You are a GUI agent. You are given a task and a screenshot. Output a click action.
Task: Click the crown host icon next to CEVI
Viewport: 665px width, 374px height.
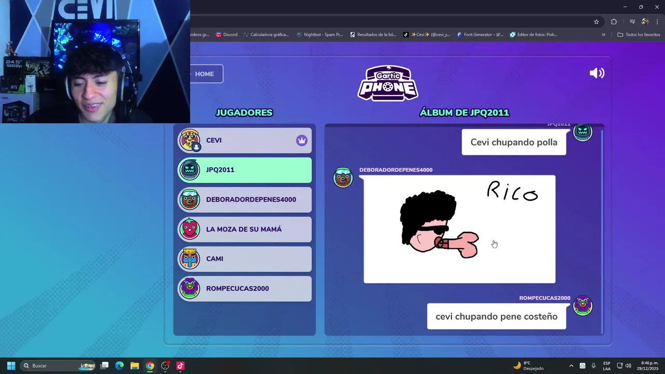(302, 140)
